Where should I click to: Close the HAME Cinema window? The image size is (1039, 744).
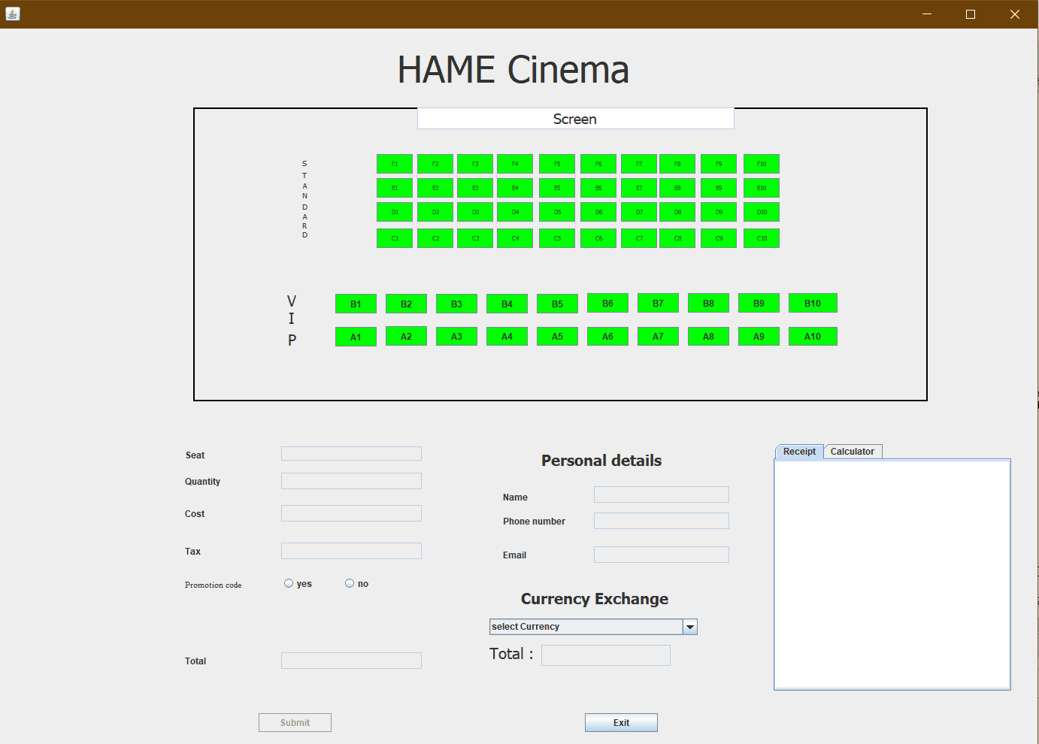pyautogui.click(x=1015, y=14)
